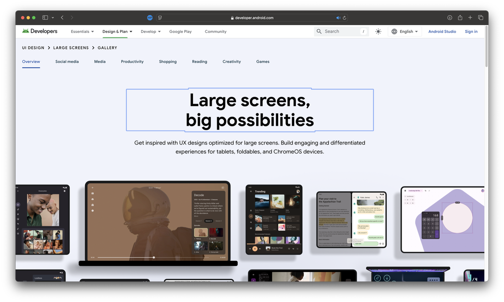Open the Decode astronaut laptop thumbnail
This screenshot has height=302, width=504.
point(158,223)
